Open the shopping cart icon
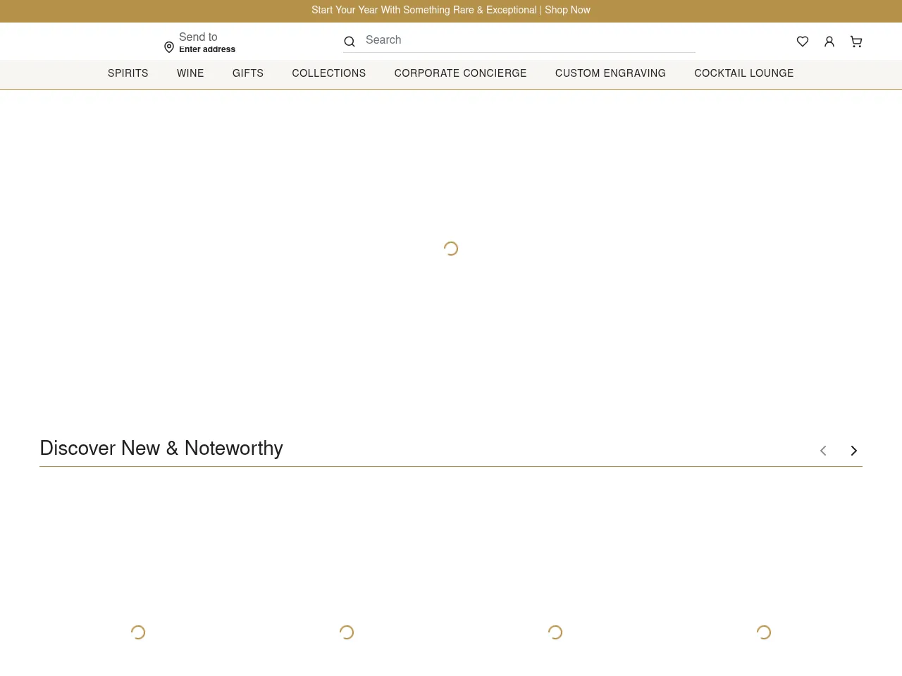902x676 pixels. tap(855, 42)
